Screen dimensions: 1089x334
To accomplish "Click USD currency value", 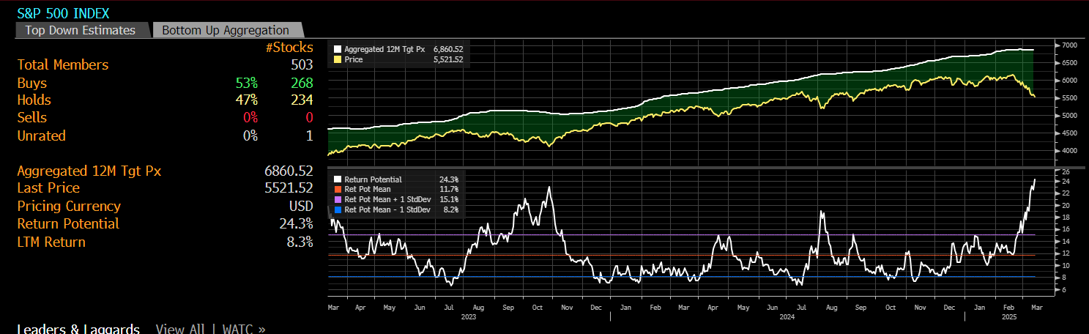I will point(301,207).
